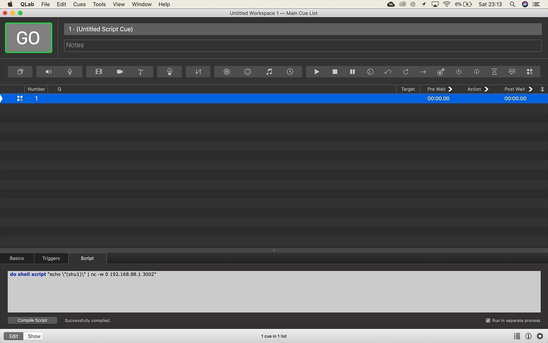This screenshot has width=548, height=343.
Task: Open the Basics inspector tab
Action: point(17,259)
